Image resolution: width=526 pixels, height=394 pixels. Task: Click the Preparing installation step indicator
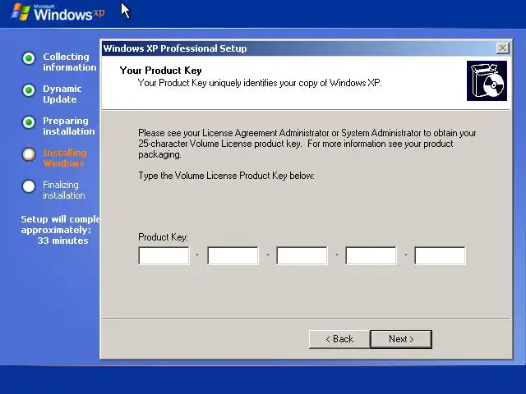point(29,122)
